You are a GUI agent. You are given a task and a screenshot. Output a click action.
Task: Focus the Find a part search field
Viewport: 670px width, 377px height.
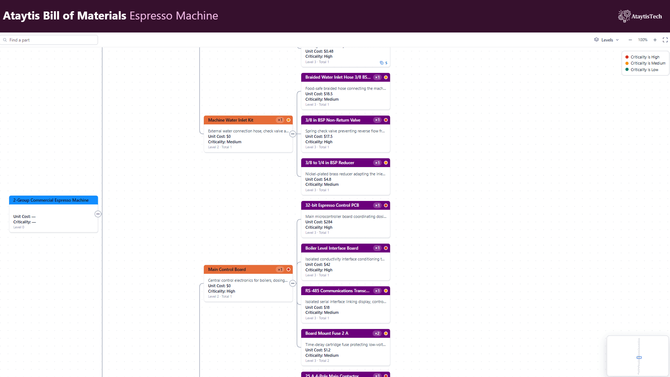pyautogui.click(x=49, y=40)
